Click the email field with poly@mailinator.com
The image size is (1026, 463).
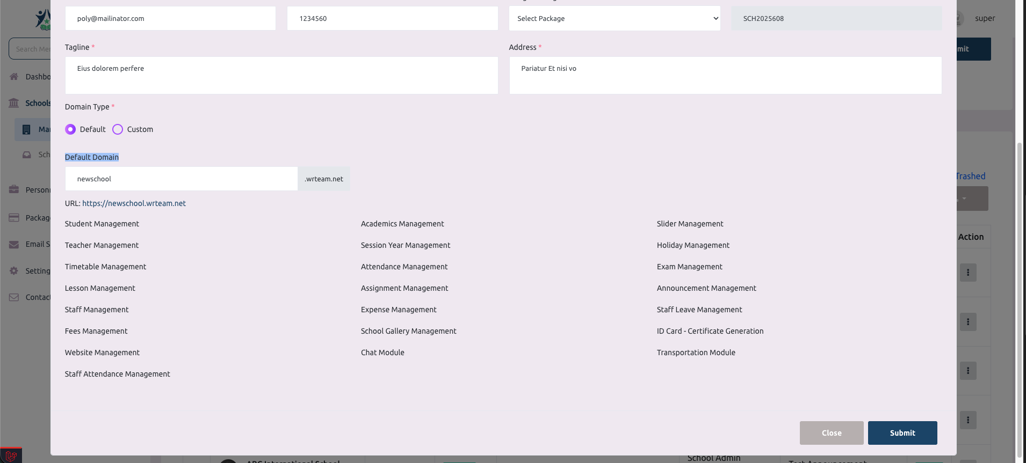(x=170, y=18)
